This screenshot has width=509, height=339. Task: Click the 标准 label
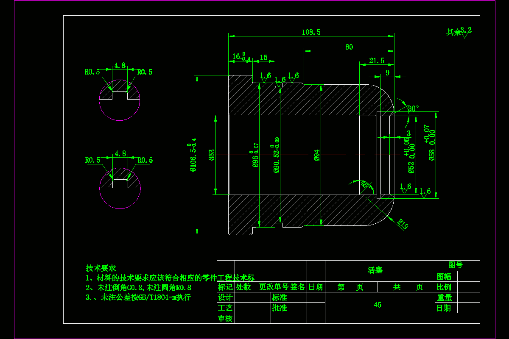tap(280, 297)
